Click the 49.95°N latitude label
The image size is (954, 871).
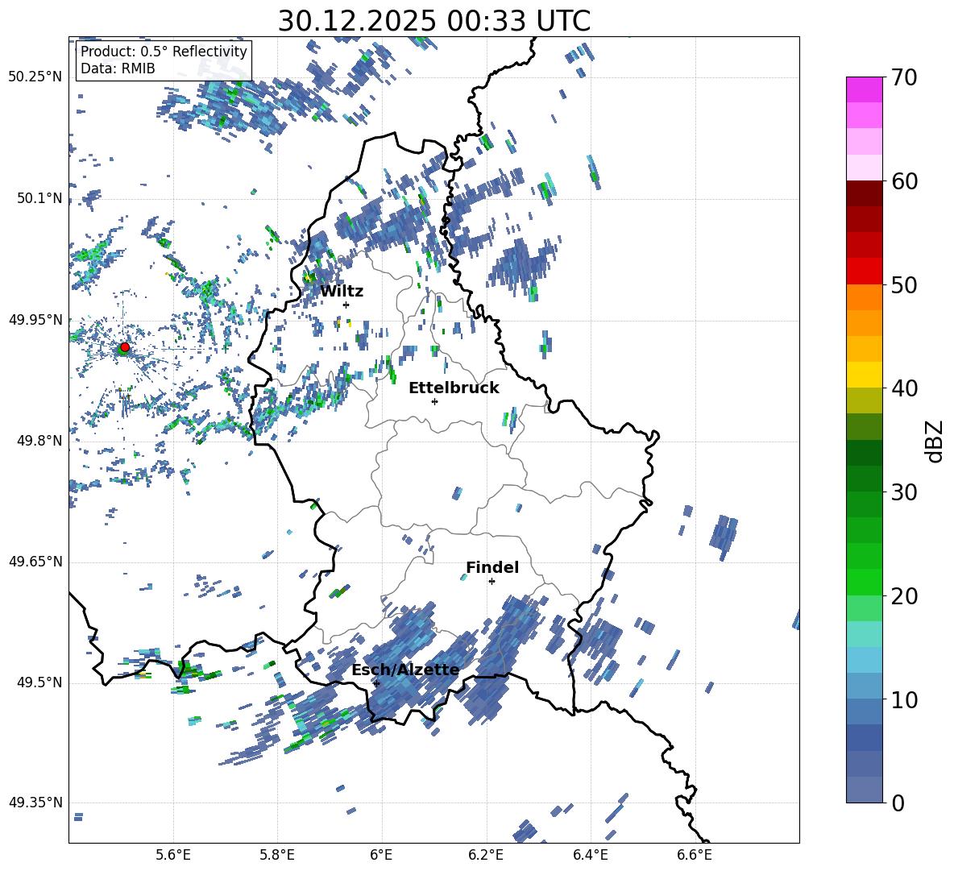coord(35,320)
